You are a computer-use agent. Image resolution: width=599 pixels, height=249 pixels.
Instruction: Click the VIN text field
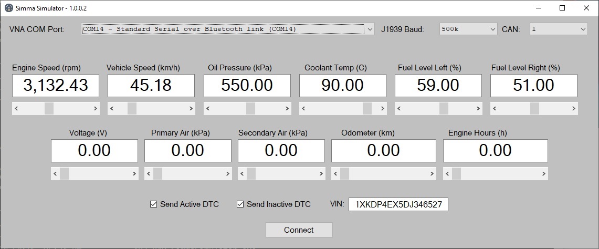[399, 204]
